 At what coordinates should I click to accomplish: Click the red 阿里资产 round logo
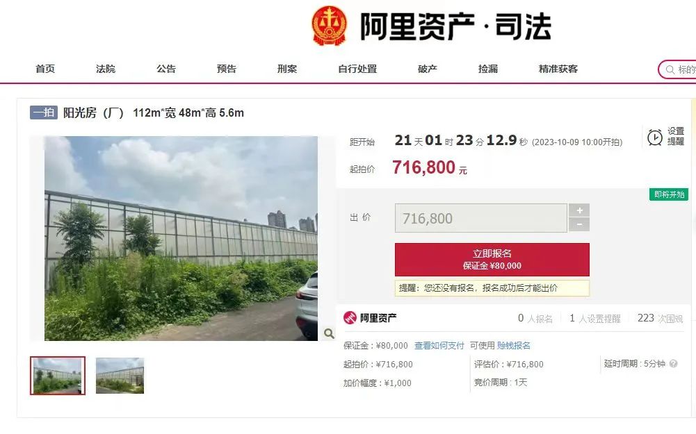[x=350, y=318]
